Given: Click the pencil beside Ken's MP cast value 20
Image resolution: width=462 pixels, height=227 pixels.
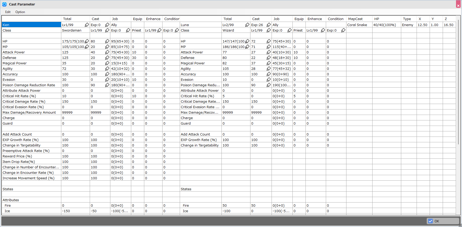Looking at the screenshot, I should coord(107,47).
